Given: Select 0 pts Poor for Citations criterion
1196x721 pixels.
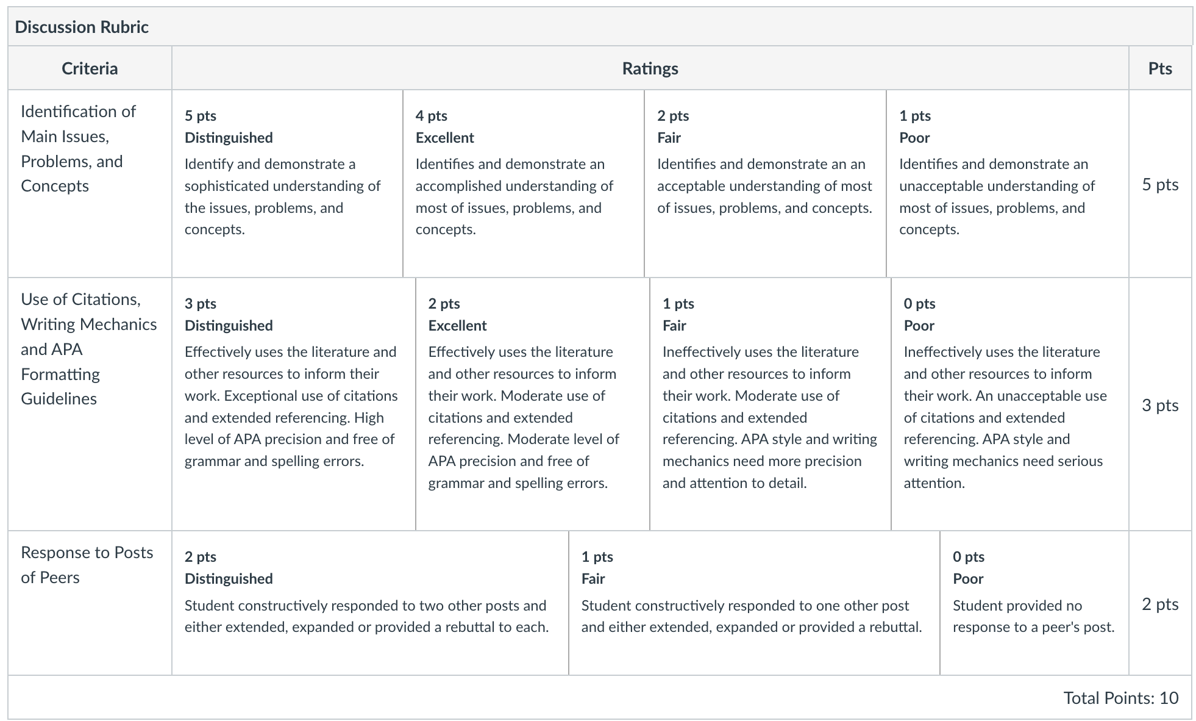Looking at the screenshot, I should point(1010,404).
